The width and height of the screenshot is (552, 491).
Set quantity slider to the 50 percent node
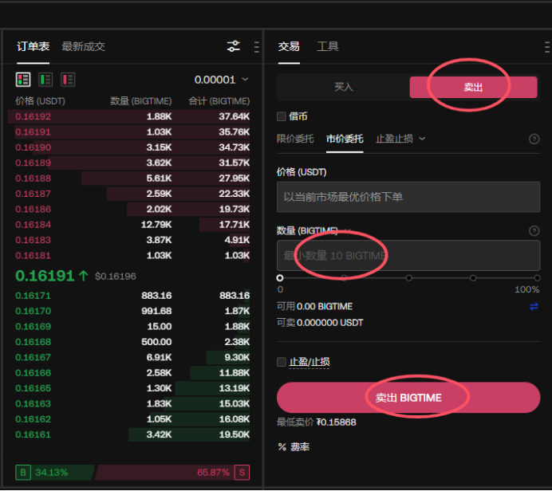[x=408, y=278]
